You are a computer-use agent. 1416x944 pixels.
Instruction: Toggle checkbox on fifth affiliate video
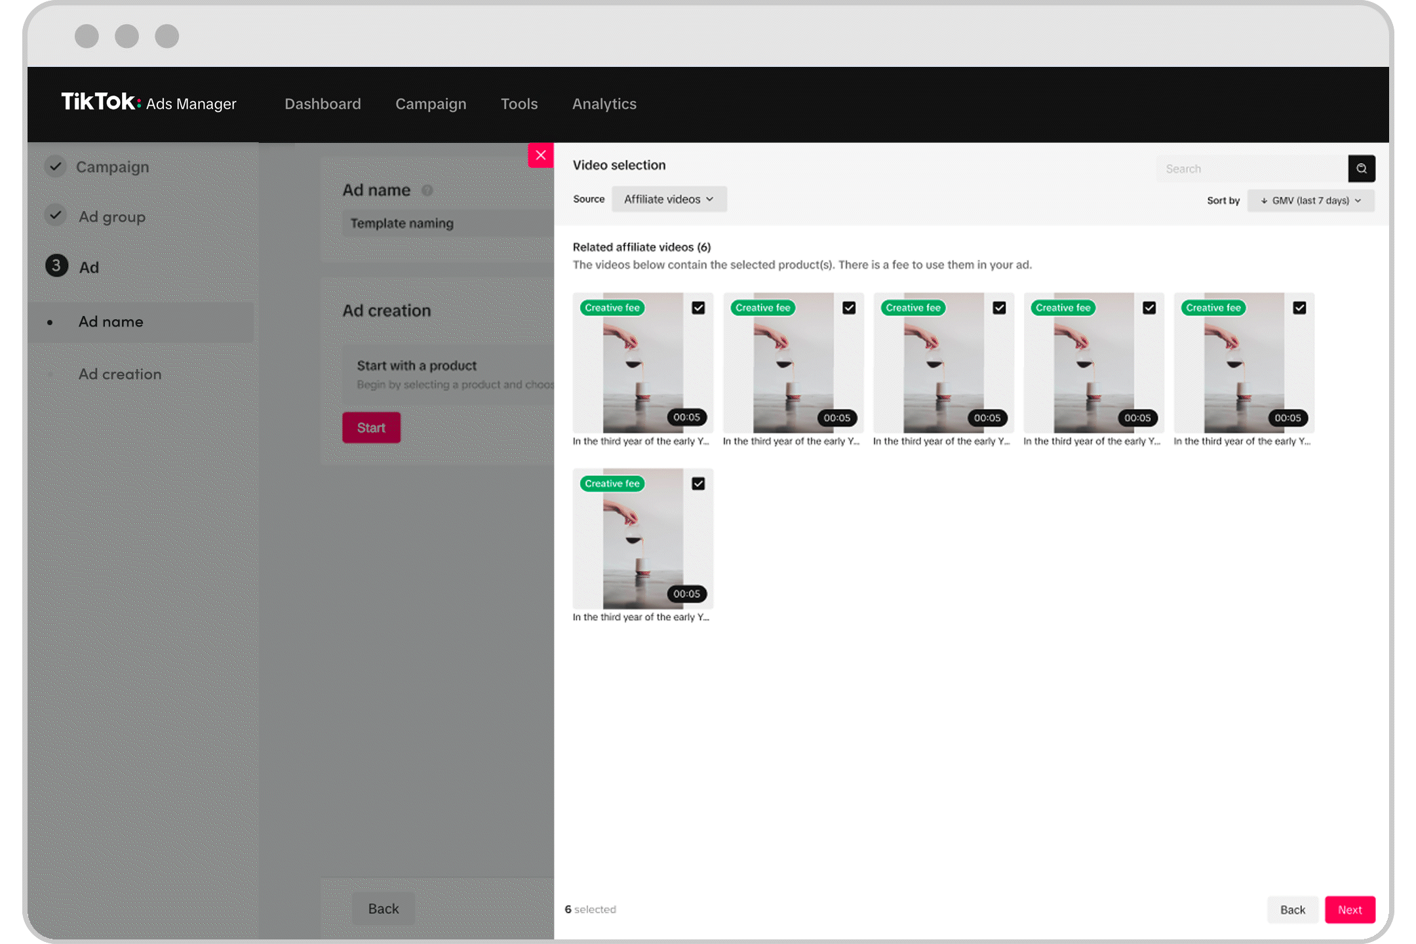coord(1299,307)
